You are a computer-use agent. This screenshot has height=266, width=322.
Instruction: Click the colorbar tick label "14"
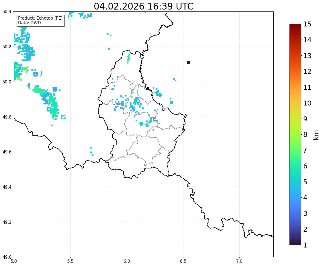click(307, 40)
